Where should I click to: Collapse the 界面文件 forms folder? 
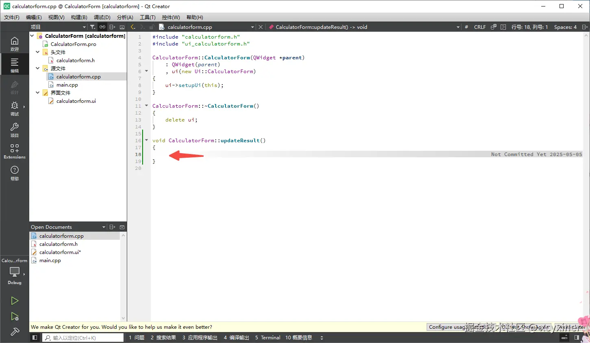tap(38, 93)
